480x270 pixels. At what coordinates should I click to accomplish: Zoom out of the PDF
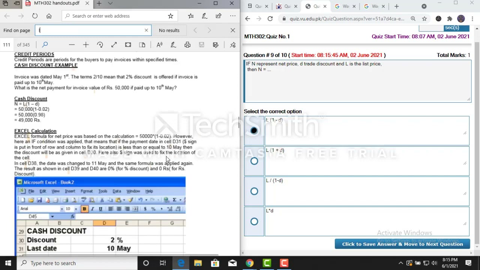(72, 45)
